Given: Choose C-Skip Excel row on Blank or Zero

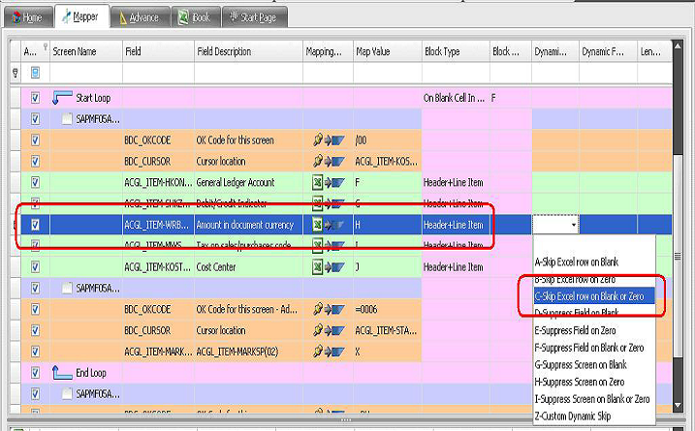Looking at the screenshot, I should [594, 296].
